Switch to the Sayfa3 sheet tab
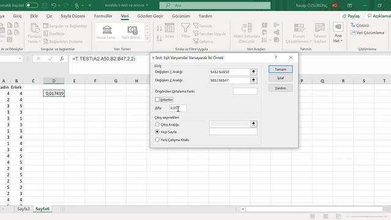This screenshot has height=220, width=391. (23, 209)
